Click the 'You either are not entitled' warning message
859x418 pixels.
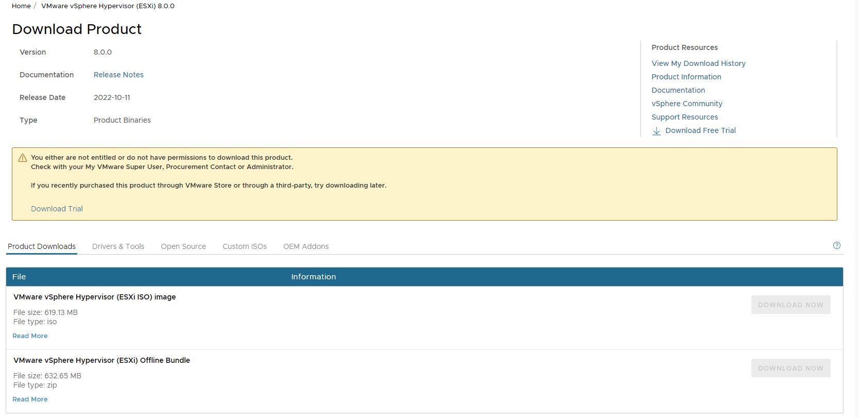coord(162,158)
